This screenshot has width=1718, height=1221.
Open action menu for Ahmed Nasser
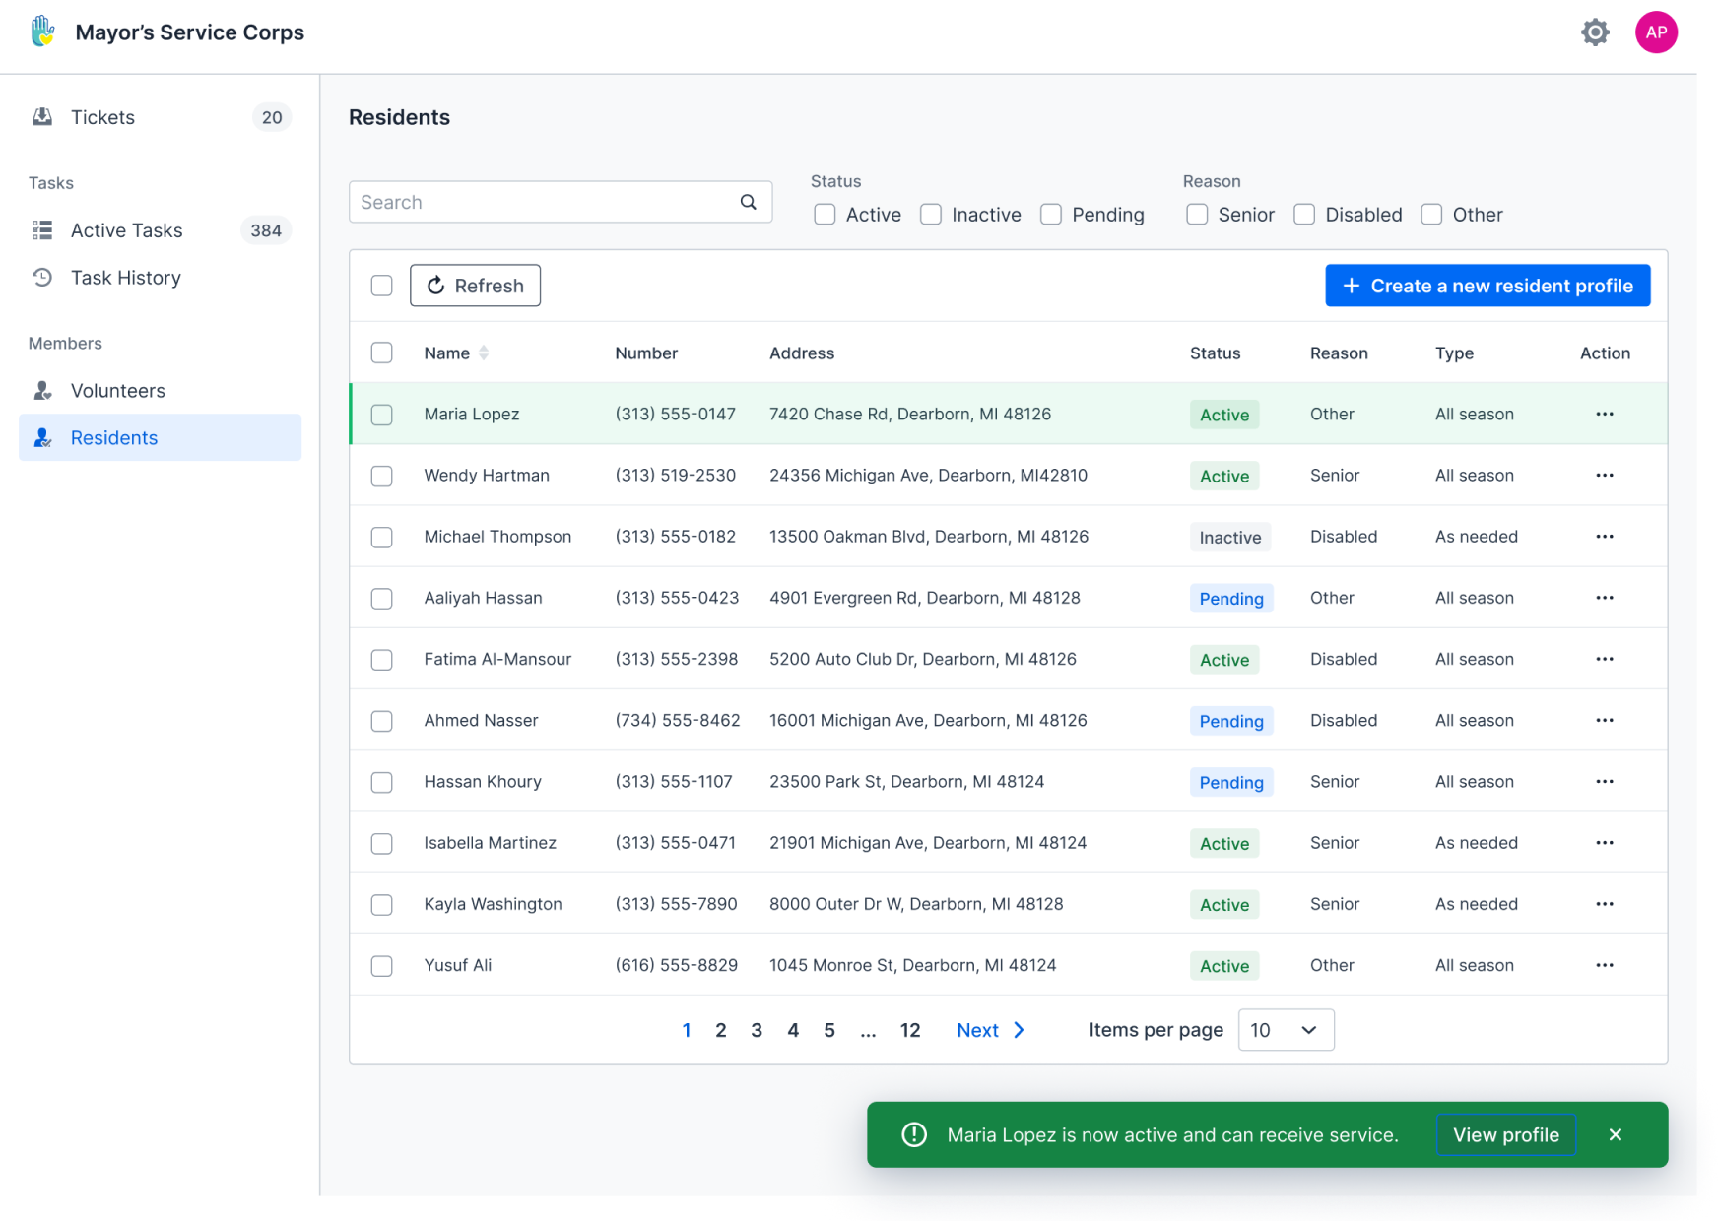pos(1605,720)
